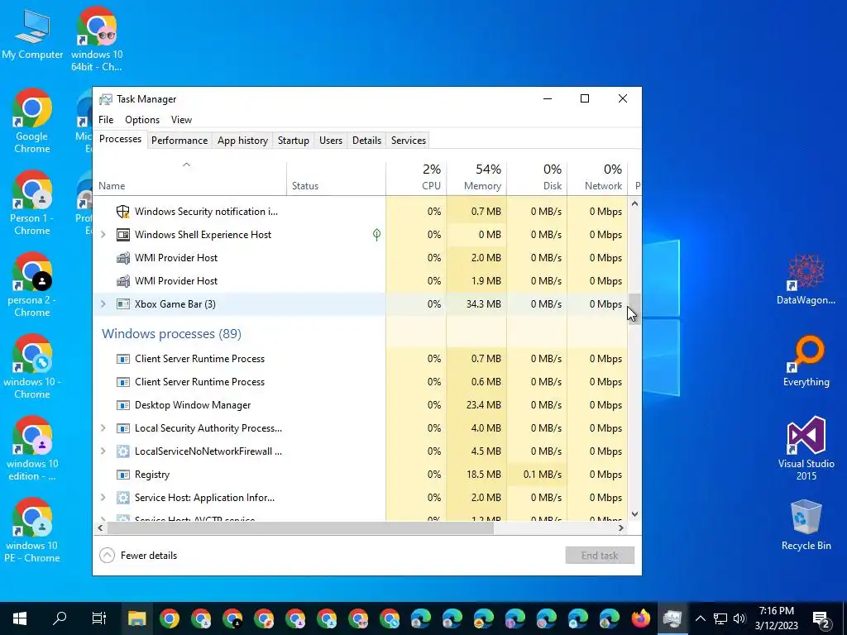Select the Client Server Runtime Process 0.7 MB row
Screen dimensions: 847x635
tap(361, 359)
